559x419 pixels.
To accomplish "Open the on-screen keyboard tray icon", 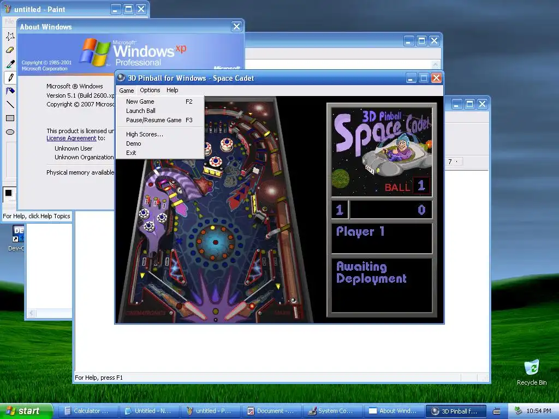I will click(497, 411).
